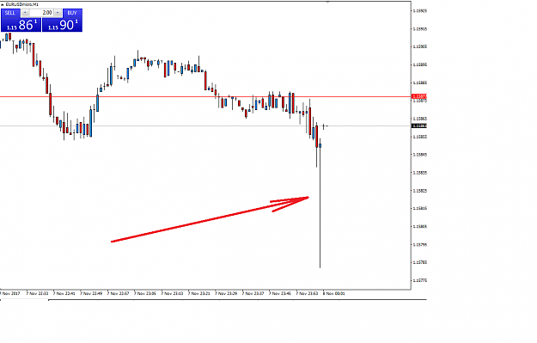Click the 7 Nov 22:41 time axis label
Screen dimensions: 537x343
click(x=64, y=294)
